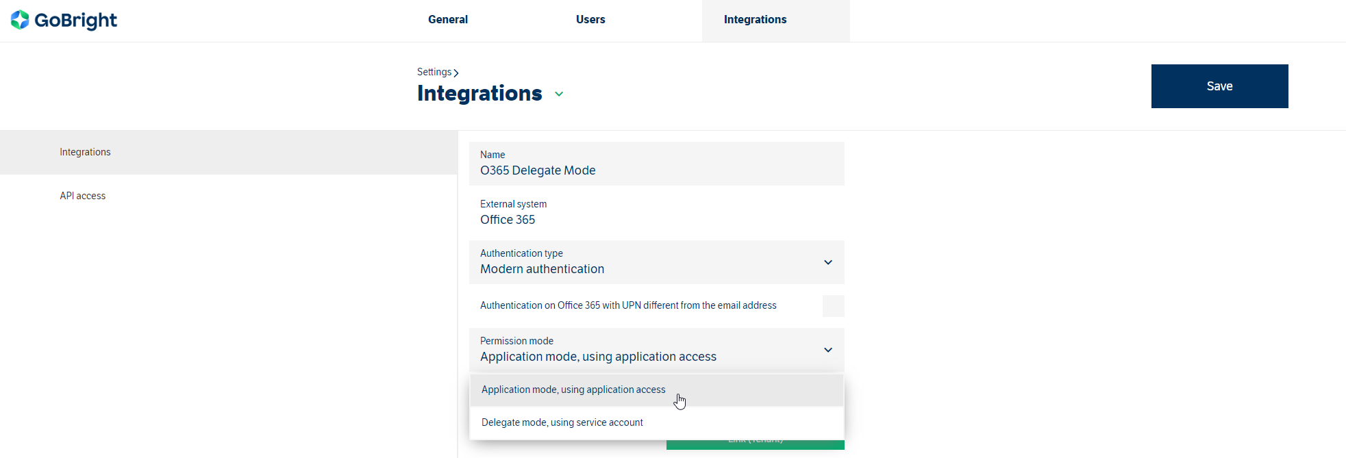Screen dimensions: 1346x458
Task: Select Integrations in the left sidebar
Action: tap(85, 152)
